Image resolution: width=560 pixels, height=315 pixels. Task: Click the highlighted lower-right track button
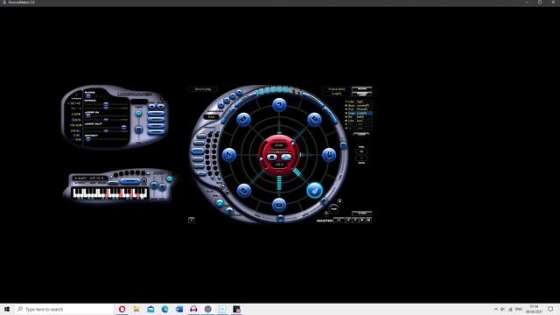(315, 191)
